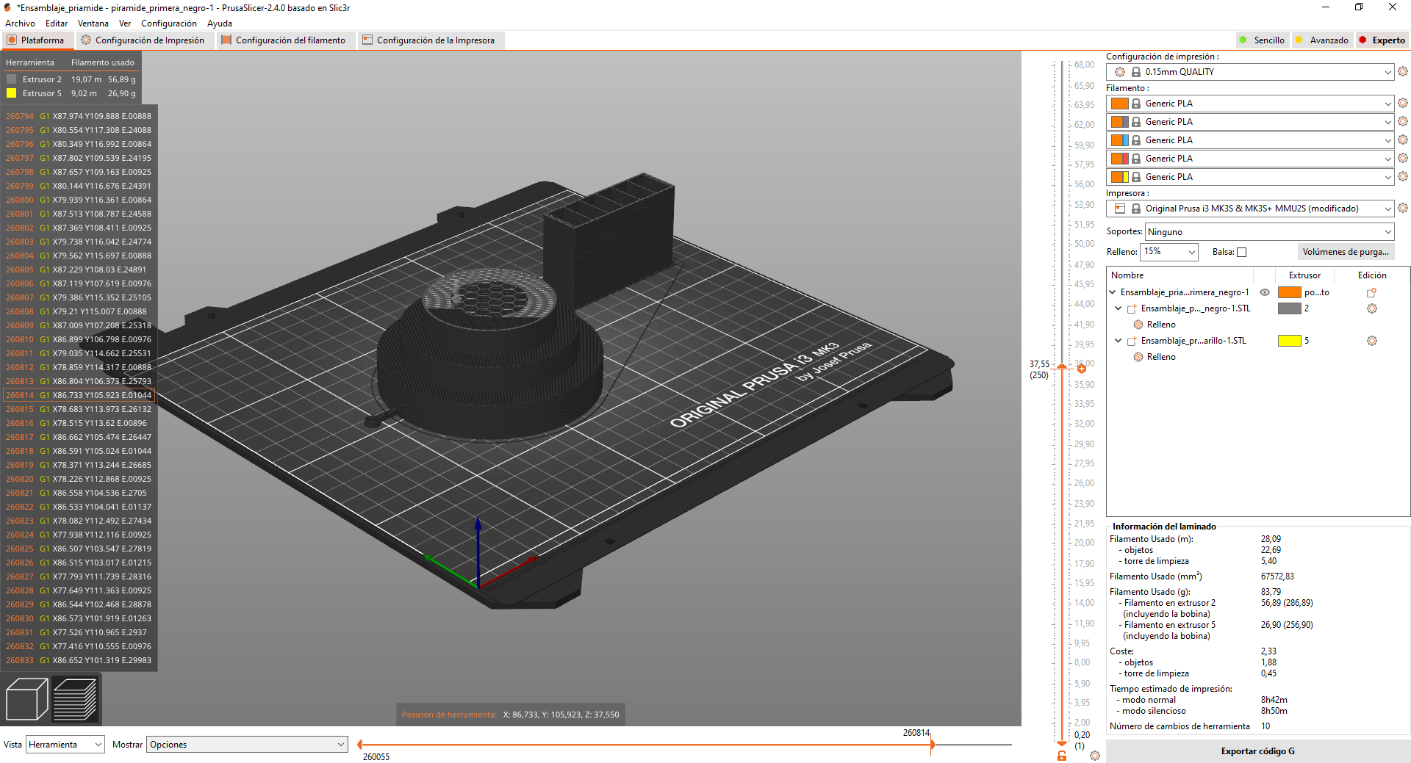Click the yellow extruder 5 color swatch
The height and width of the screenshot is (763, 1411).
tap(1289, 341)
